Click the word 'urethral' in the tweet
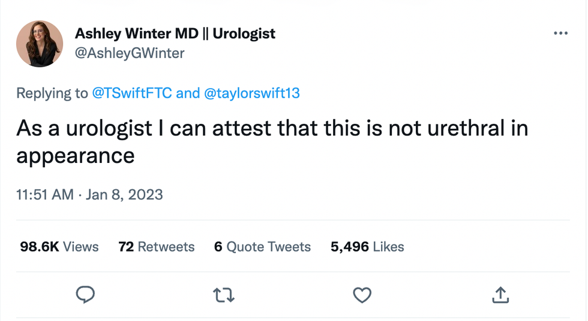Image resolution: width=588 pixels, height=321 pixels. tap(460, 128)
